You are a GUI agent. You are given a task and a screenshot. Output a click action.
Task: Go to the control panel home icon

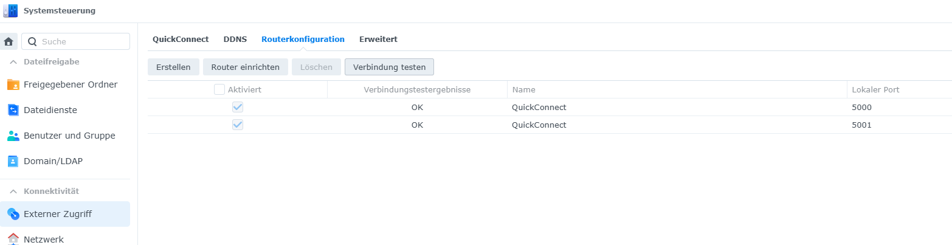pyautogui.click(x=9, y=41)
